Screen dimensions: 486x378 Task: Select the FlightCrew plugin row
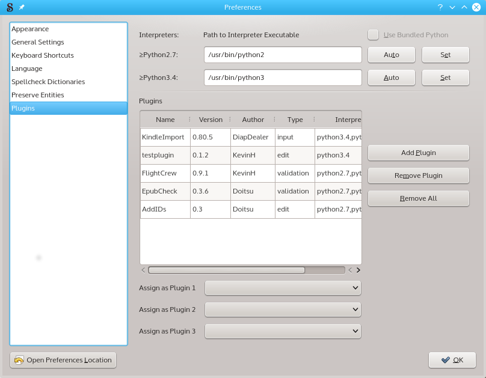tap(159, 173)
